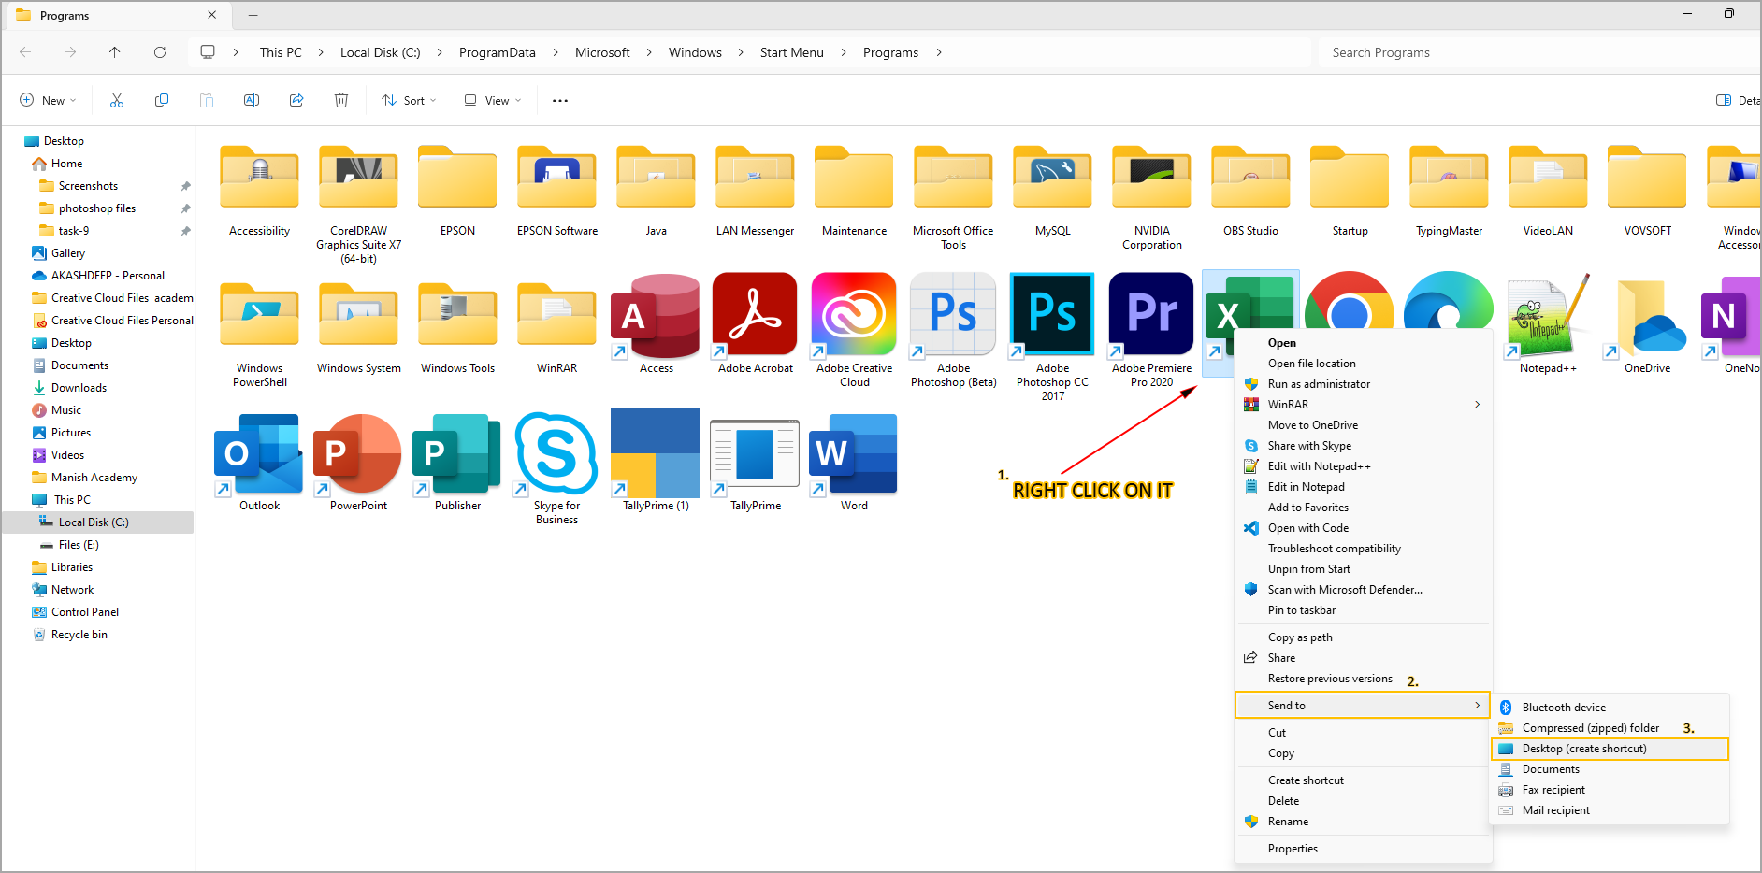This screenshot has height=873, width=1762.
Task: Click the Share icon in toolbar
Action: point(296,100)
